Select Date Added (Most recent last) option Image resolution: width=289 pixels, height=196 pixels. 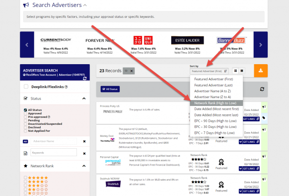(217, 115)
